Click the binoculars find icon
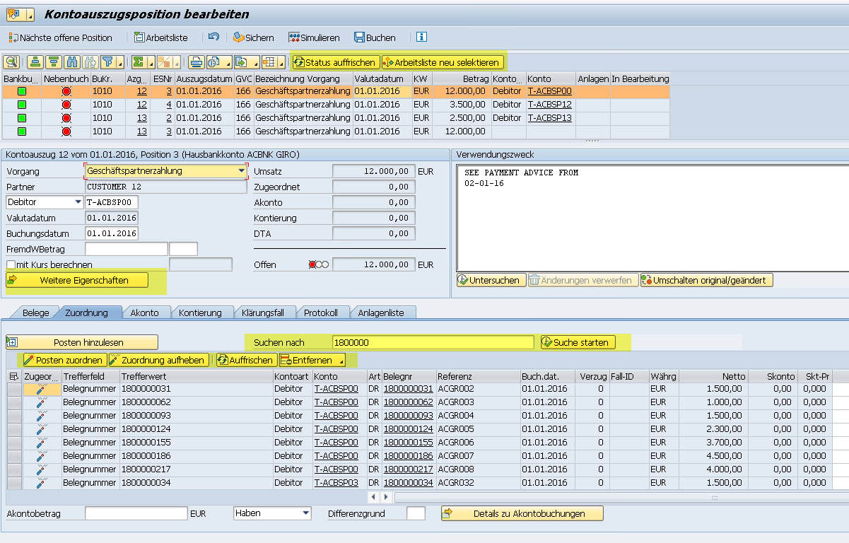 coord(73,62)
